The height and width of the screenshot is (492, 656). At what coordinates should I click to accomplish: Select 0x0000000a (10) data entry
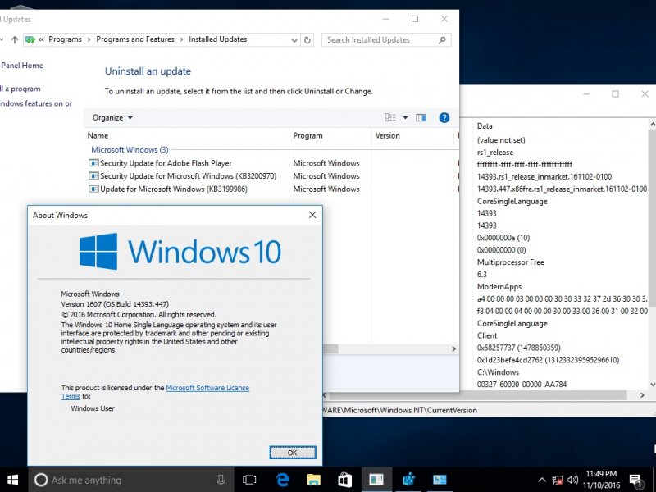pyautogui.click(x=503, y=238)
